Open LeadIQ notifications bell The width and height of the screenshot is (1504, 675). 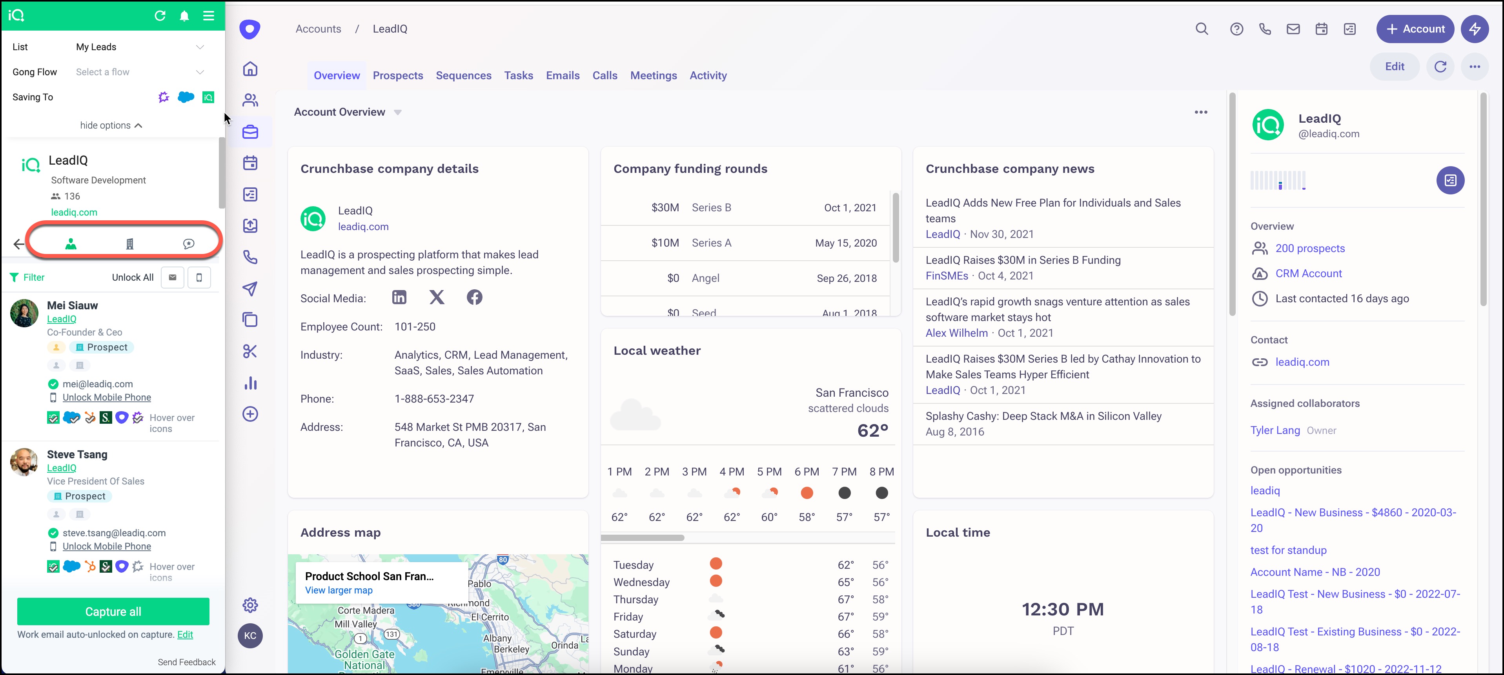click(x=184, y=16)
